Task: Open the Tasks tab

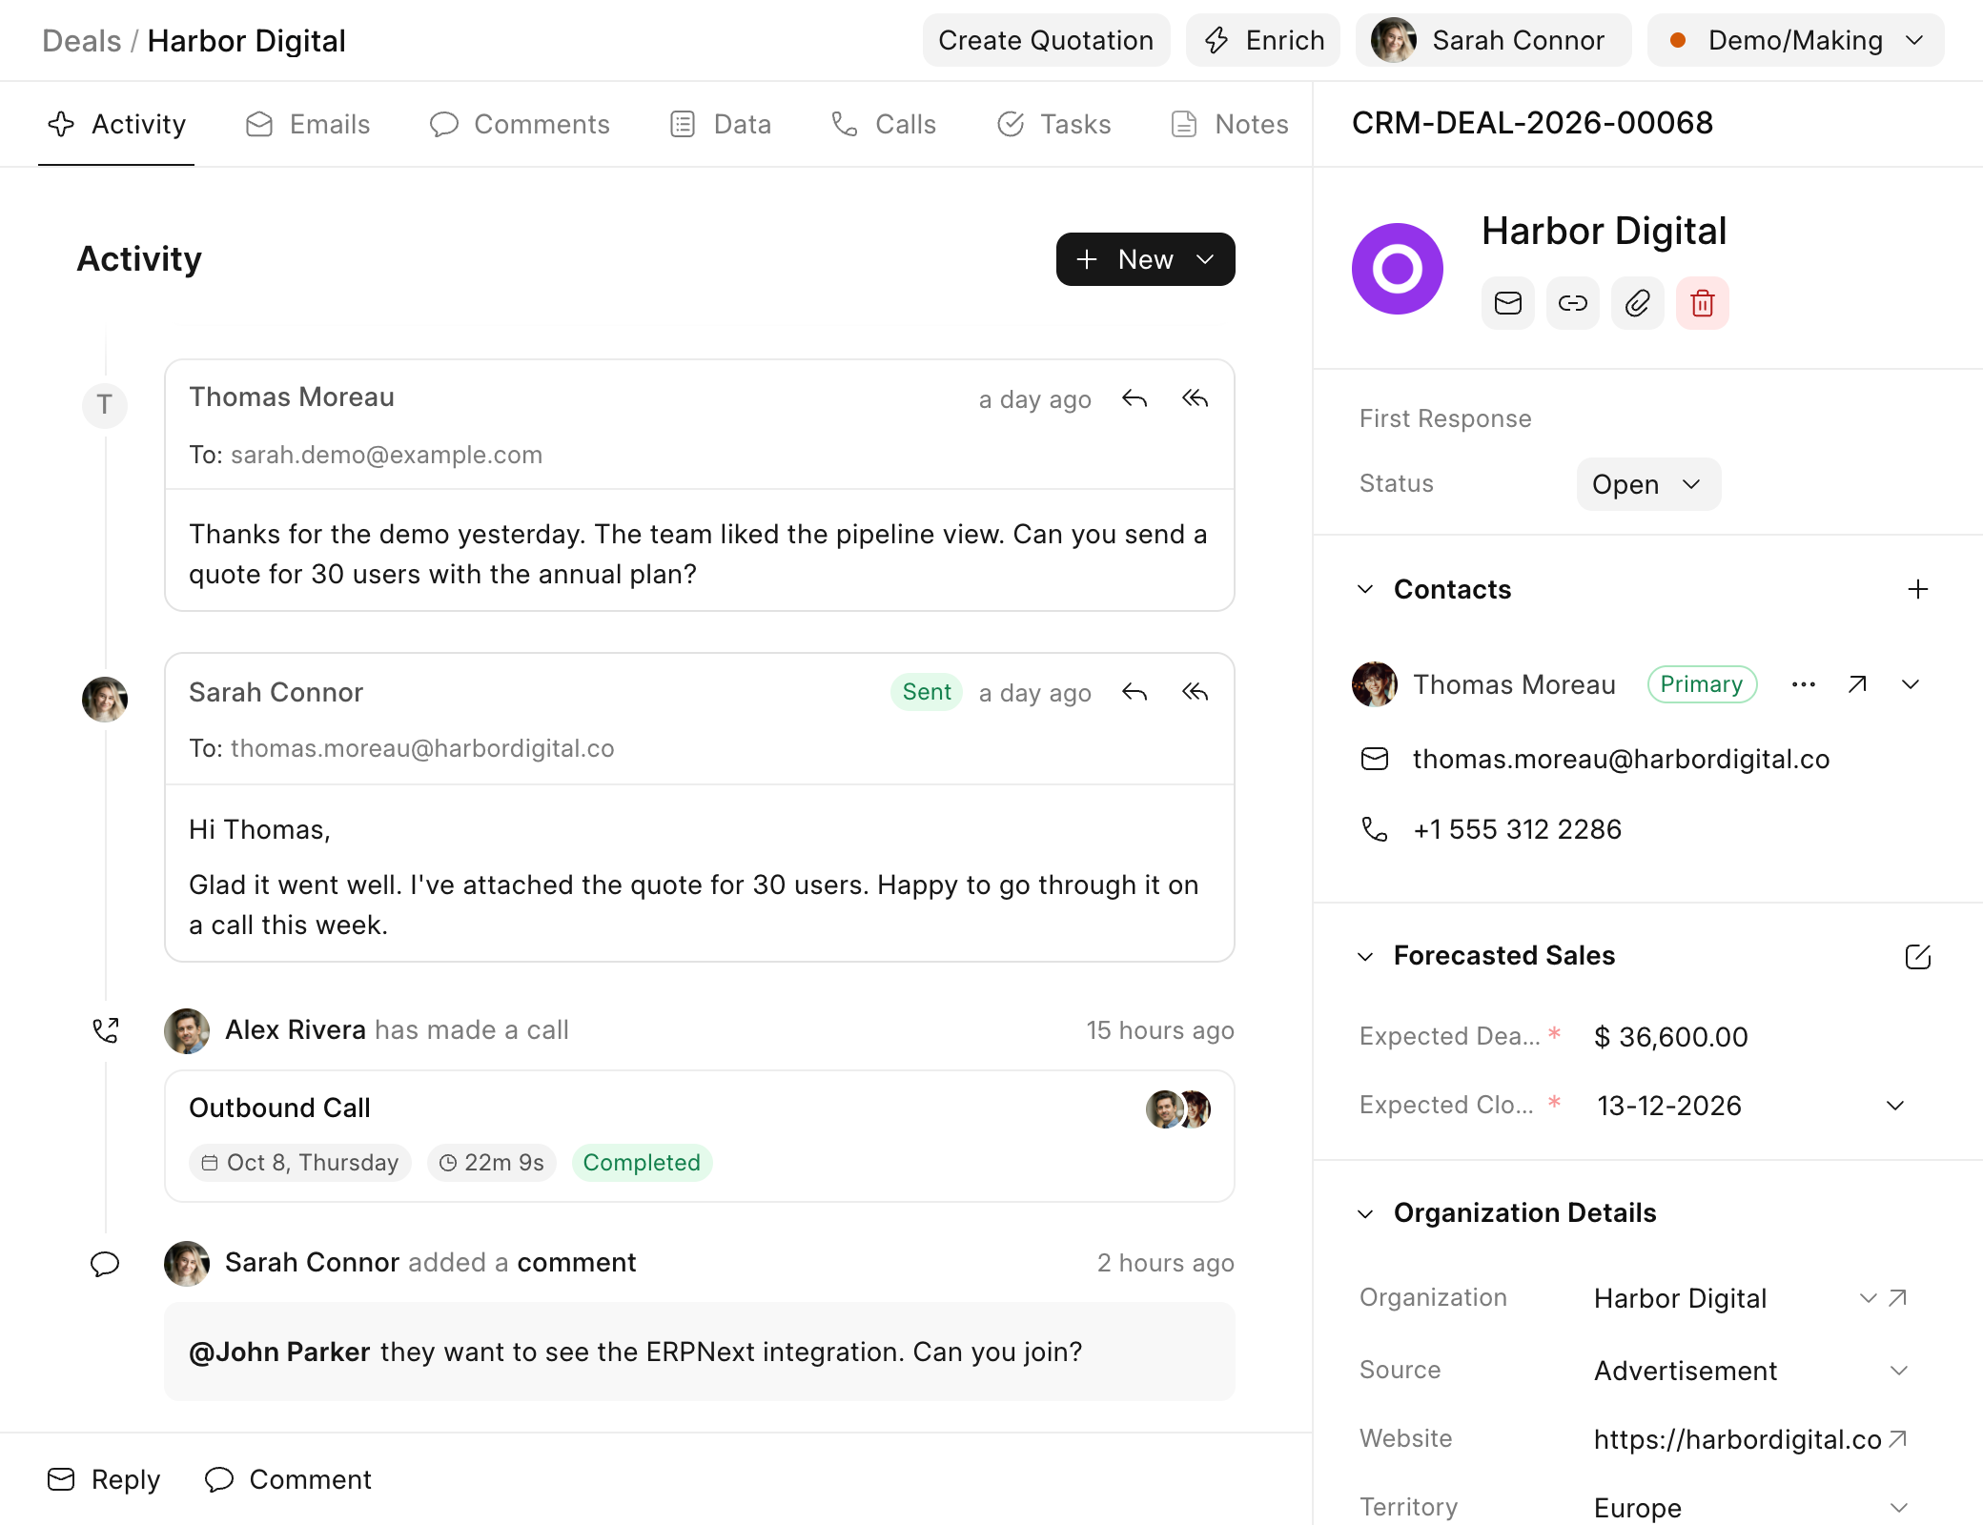Action: 1054,124
